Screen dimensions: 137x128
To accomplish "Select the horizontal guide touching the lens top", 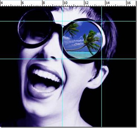I will [x=68, y=21].
